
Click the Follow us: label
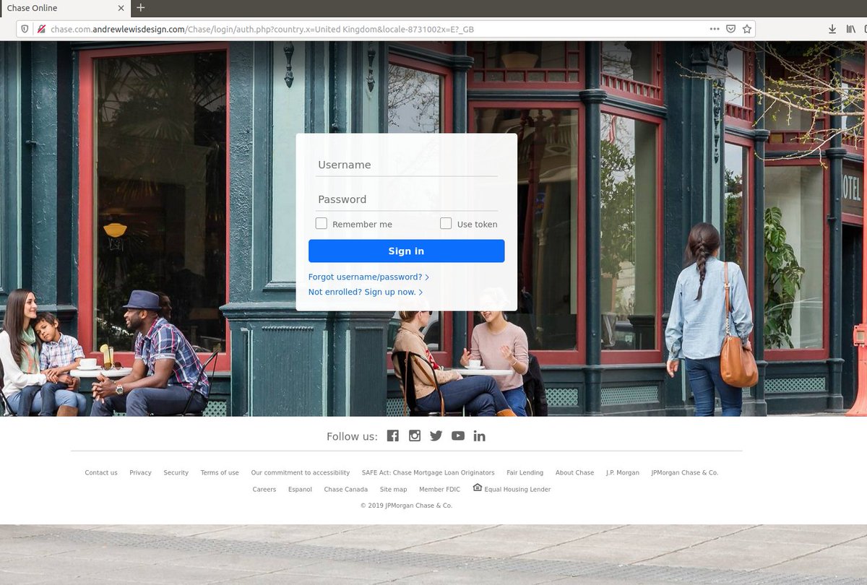click(352, 436)
